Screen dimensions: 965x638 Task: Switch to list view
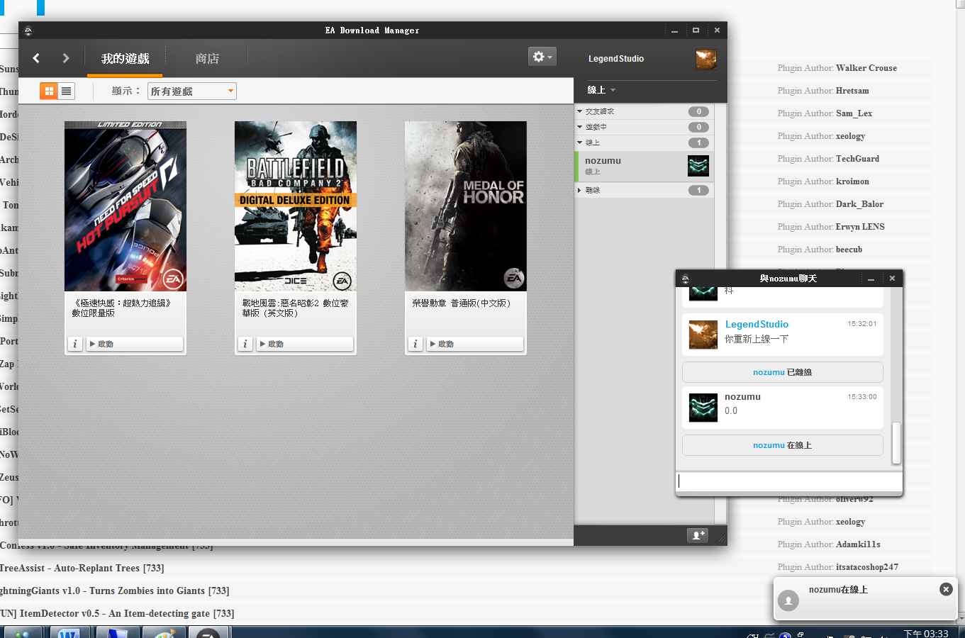tap(67, 91)
